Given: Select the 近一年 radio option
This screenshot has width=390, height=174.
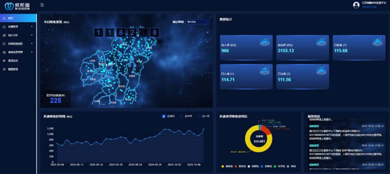Looking at the screenshot, I should pyautogui.click(x=199, y=116).
